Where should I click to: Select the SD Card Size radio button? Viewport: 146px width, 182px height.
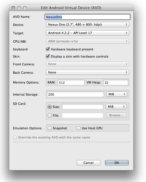point(50,107)
